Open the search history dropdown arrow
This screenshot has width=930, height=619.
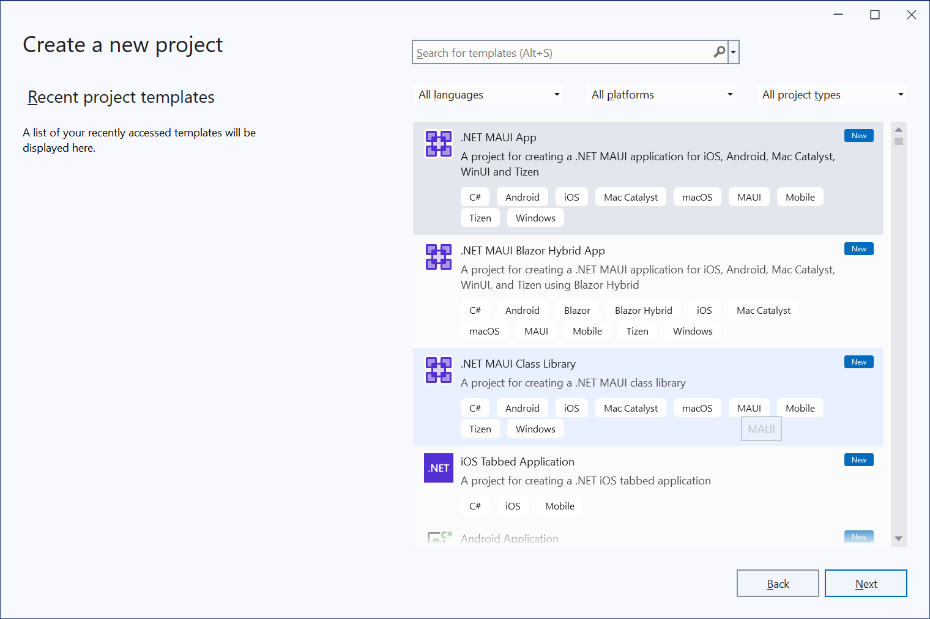[x=733, y=52]
